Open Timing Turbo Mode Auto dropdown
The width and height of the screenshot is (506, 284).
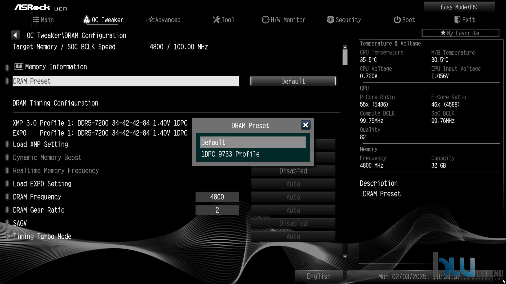click(x=293, y=236)
